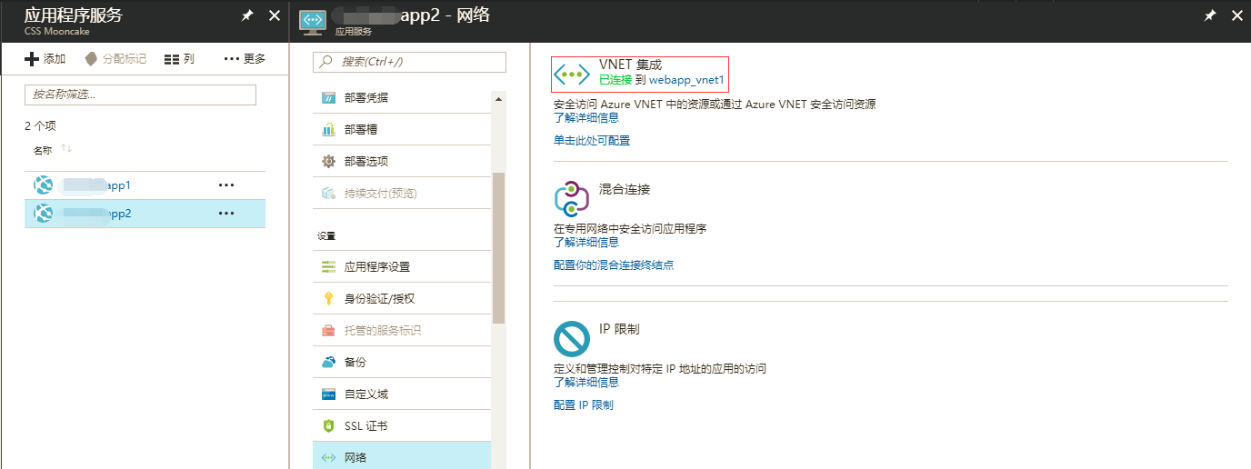Viewport: 1251px width, 469px height.
Task: Click 添加 plus button
Action: (x=45, y=59)
